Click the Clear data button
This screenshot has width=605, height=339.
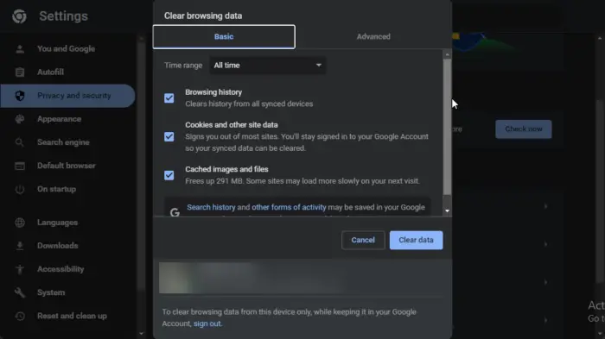(416, 240)
